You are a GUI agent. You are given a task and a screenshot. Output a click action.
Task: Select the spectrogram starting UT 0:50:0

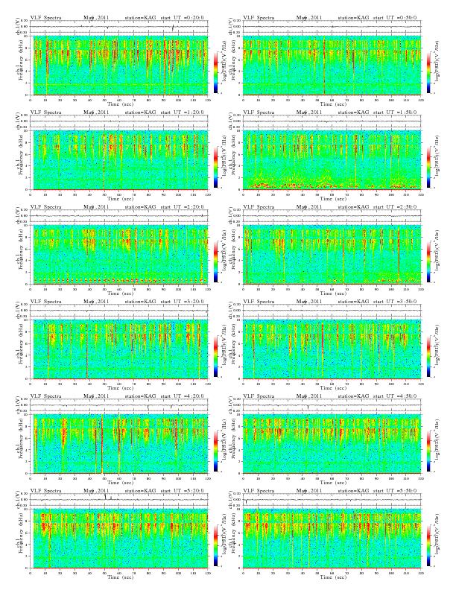(332, 66)
